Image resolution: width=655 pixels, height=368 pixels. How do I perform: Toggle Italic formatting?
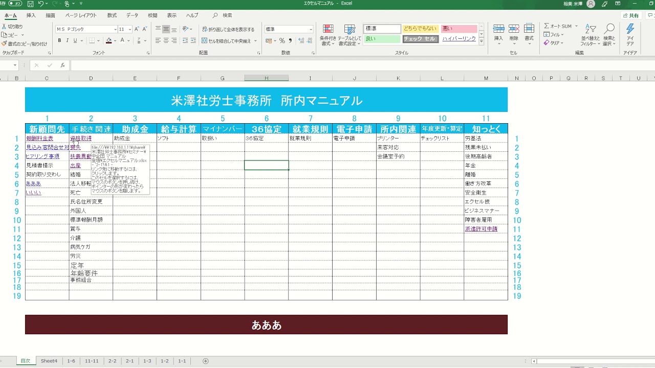click(67, 41)
